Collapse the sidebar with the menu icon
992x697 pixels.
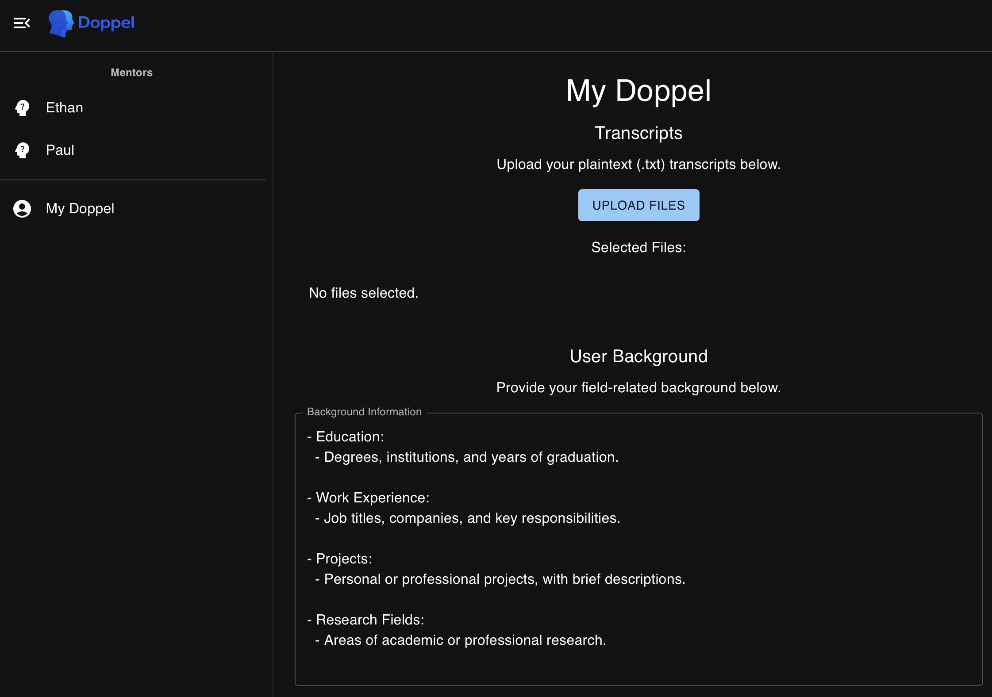[22, 23]
